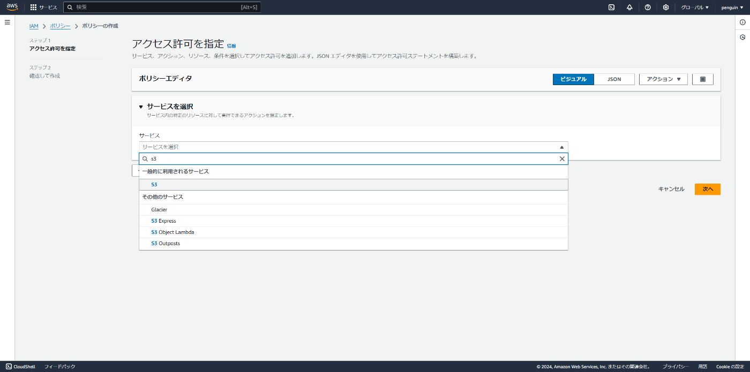Screen dimensions: 750x372
Task: Go to IAM breadcrumb link
Action: [34, 26]
